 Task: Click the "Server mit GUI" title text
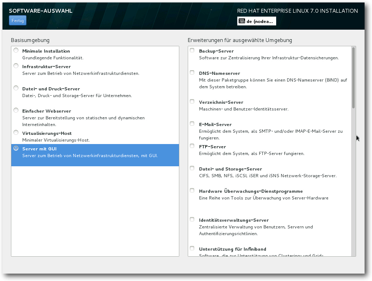point(39,149)
